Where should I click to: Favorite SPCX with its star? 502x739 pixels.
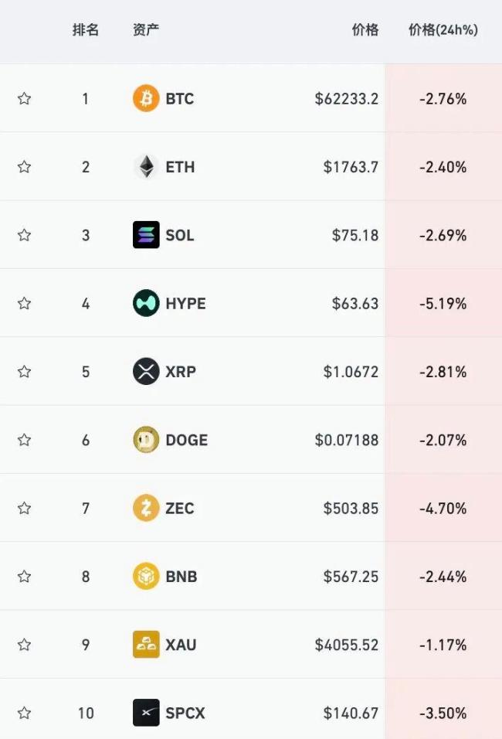(x=25, y=713)
